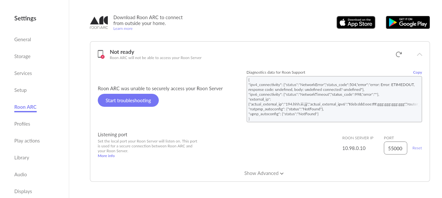Click the Diagnostics data for Roon Support label
Viewport: 442px width, 198px height.
click(x=276, y=72)
